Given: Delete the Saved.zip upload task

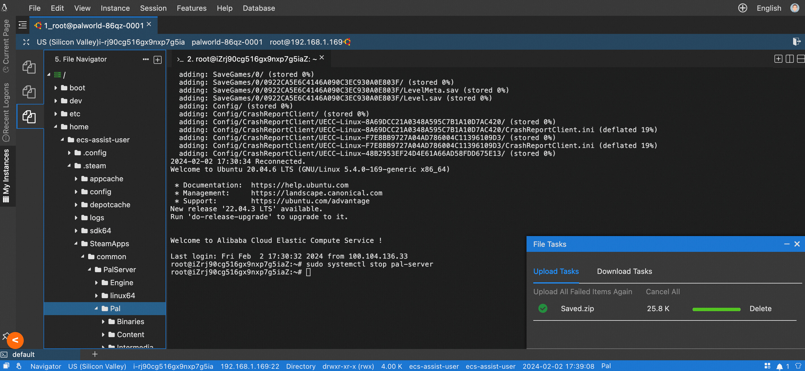Looking at the screenshot, I should (760, 309).
